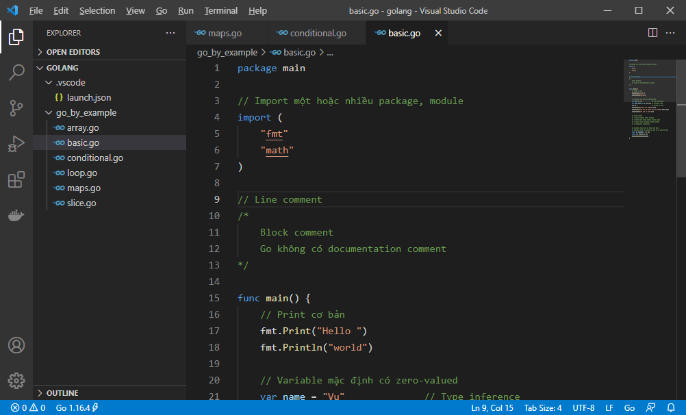Collapse the .vscode folder
This screenshot has height=415, width=686.
coord(70,83)
